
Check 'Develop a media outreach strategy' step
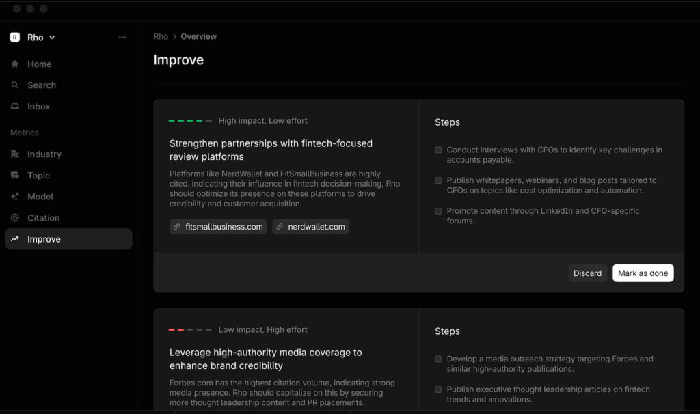[438, 359]
